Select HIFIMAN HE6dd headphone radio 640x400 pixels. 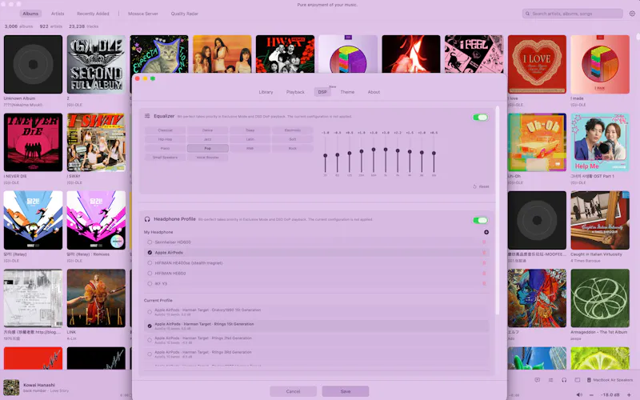pos(150,274)
